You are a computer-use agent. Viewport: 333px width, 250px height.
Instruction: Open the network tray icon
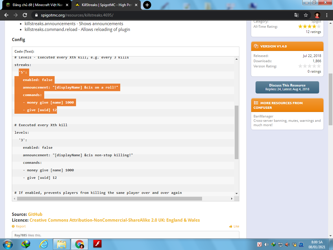pyautogui.click(x=280, y=245)
